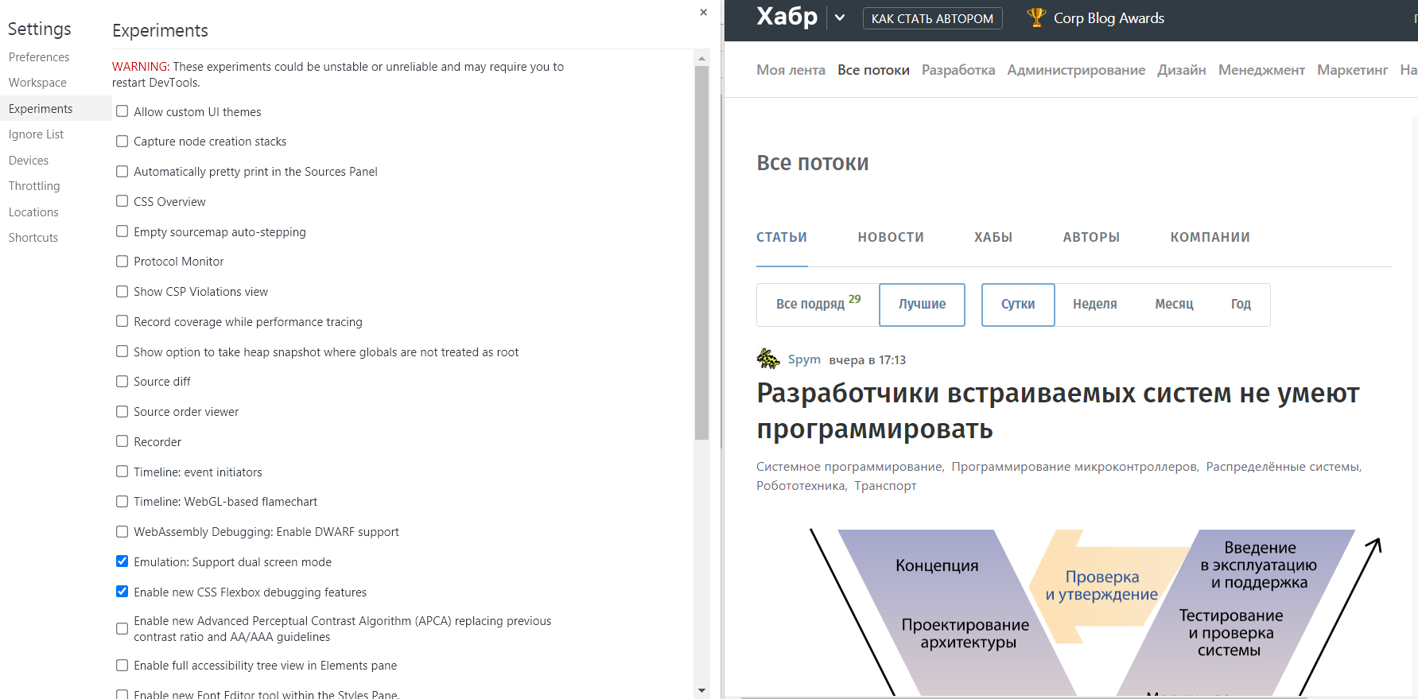
Task: Check Capture node creation stacks
Action: click(122, 142)
